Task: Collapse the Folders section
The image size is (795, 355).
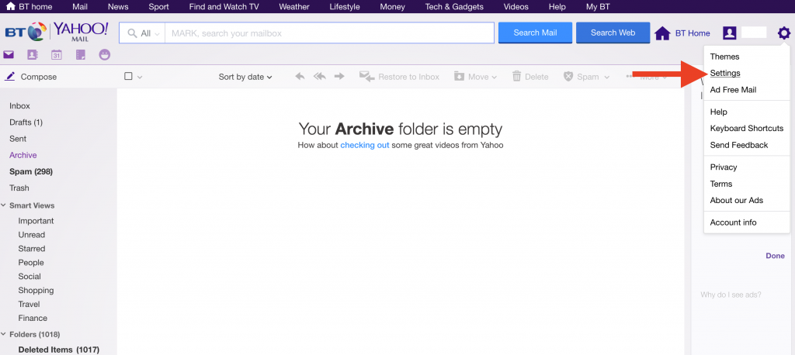Action: pos(4,334)
